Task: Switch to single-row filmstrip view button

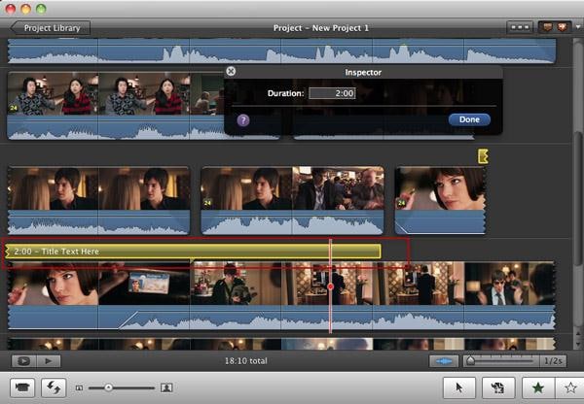Action: click(520, 27)
